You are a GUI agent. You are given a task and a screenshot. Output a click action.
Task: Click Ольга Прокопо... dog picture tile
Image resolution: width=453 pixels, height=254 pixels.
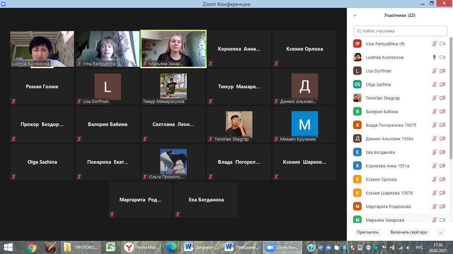tap(173, 162)
